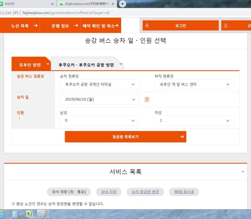
Task: Click the 서비스 목록 heading
Action: tap(125, 172)
